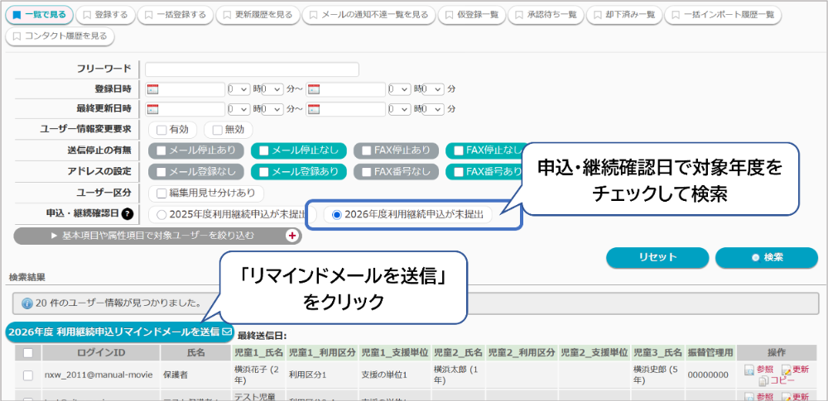The height and width of the screenshot is (401, 828).
Task: Click the フリーワード text field
Action: coord(252,69)
